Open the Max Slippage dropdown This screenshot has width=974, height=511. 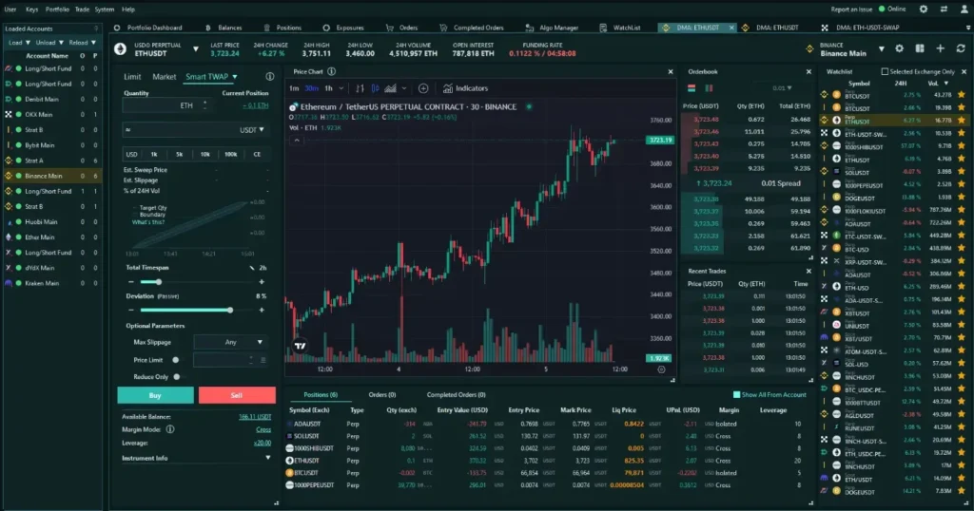[230, 342]
